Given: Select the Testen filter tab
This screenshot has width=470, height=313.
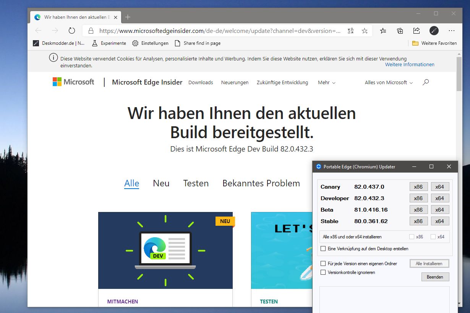Looking at the screenshot, I should coord(196,183).
